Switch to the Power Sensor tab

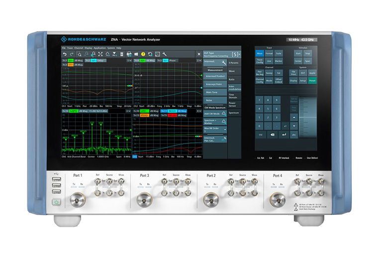point(234,104)
